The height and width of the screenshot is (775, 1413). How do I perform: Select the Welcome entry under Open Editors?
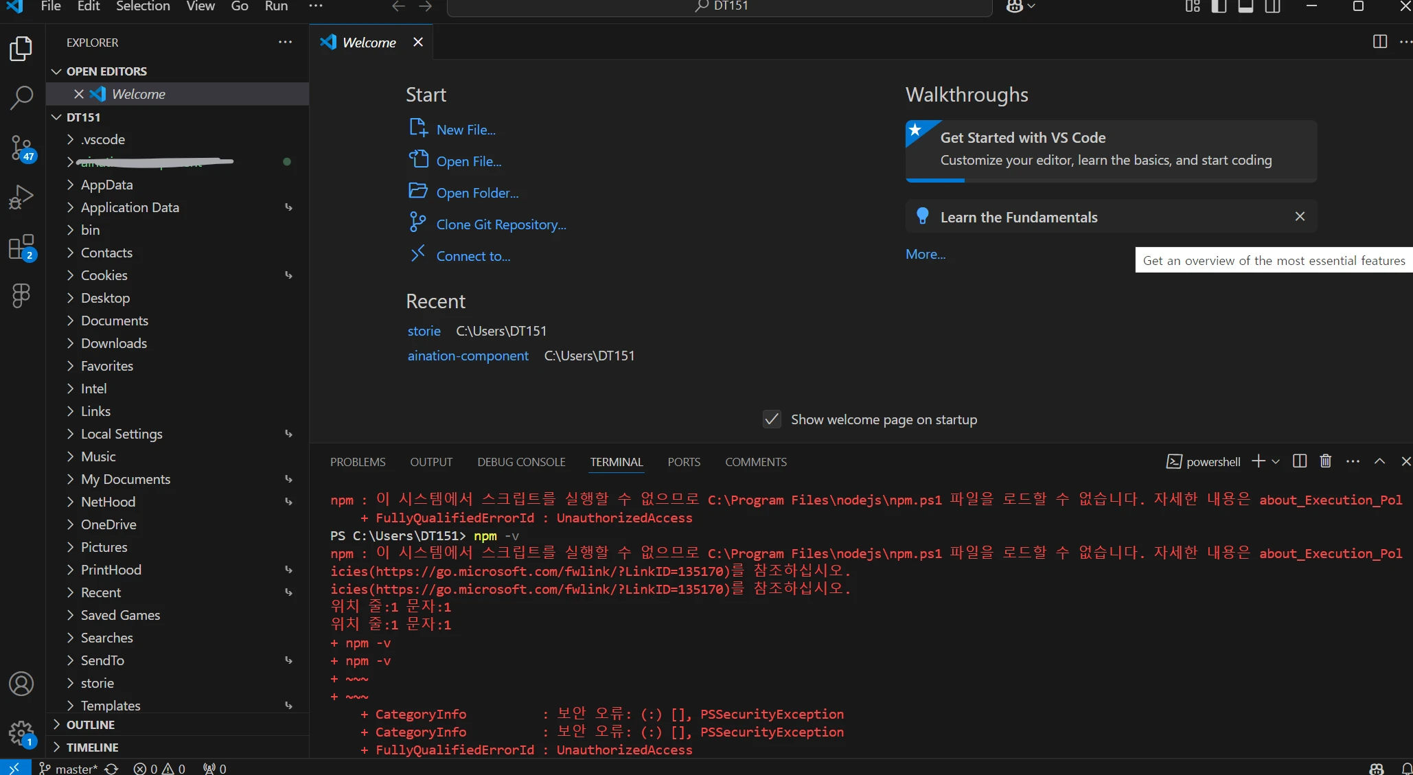tap(177, 94)
